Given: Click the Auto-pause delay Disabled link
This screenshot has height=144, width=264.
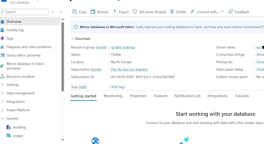Looking at the screenshot, I should pos(260,69).
